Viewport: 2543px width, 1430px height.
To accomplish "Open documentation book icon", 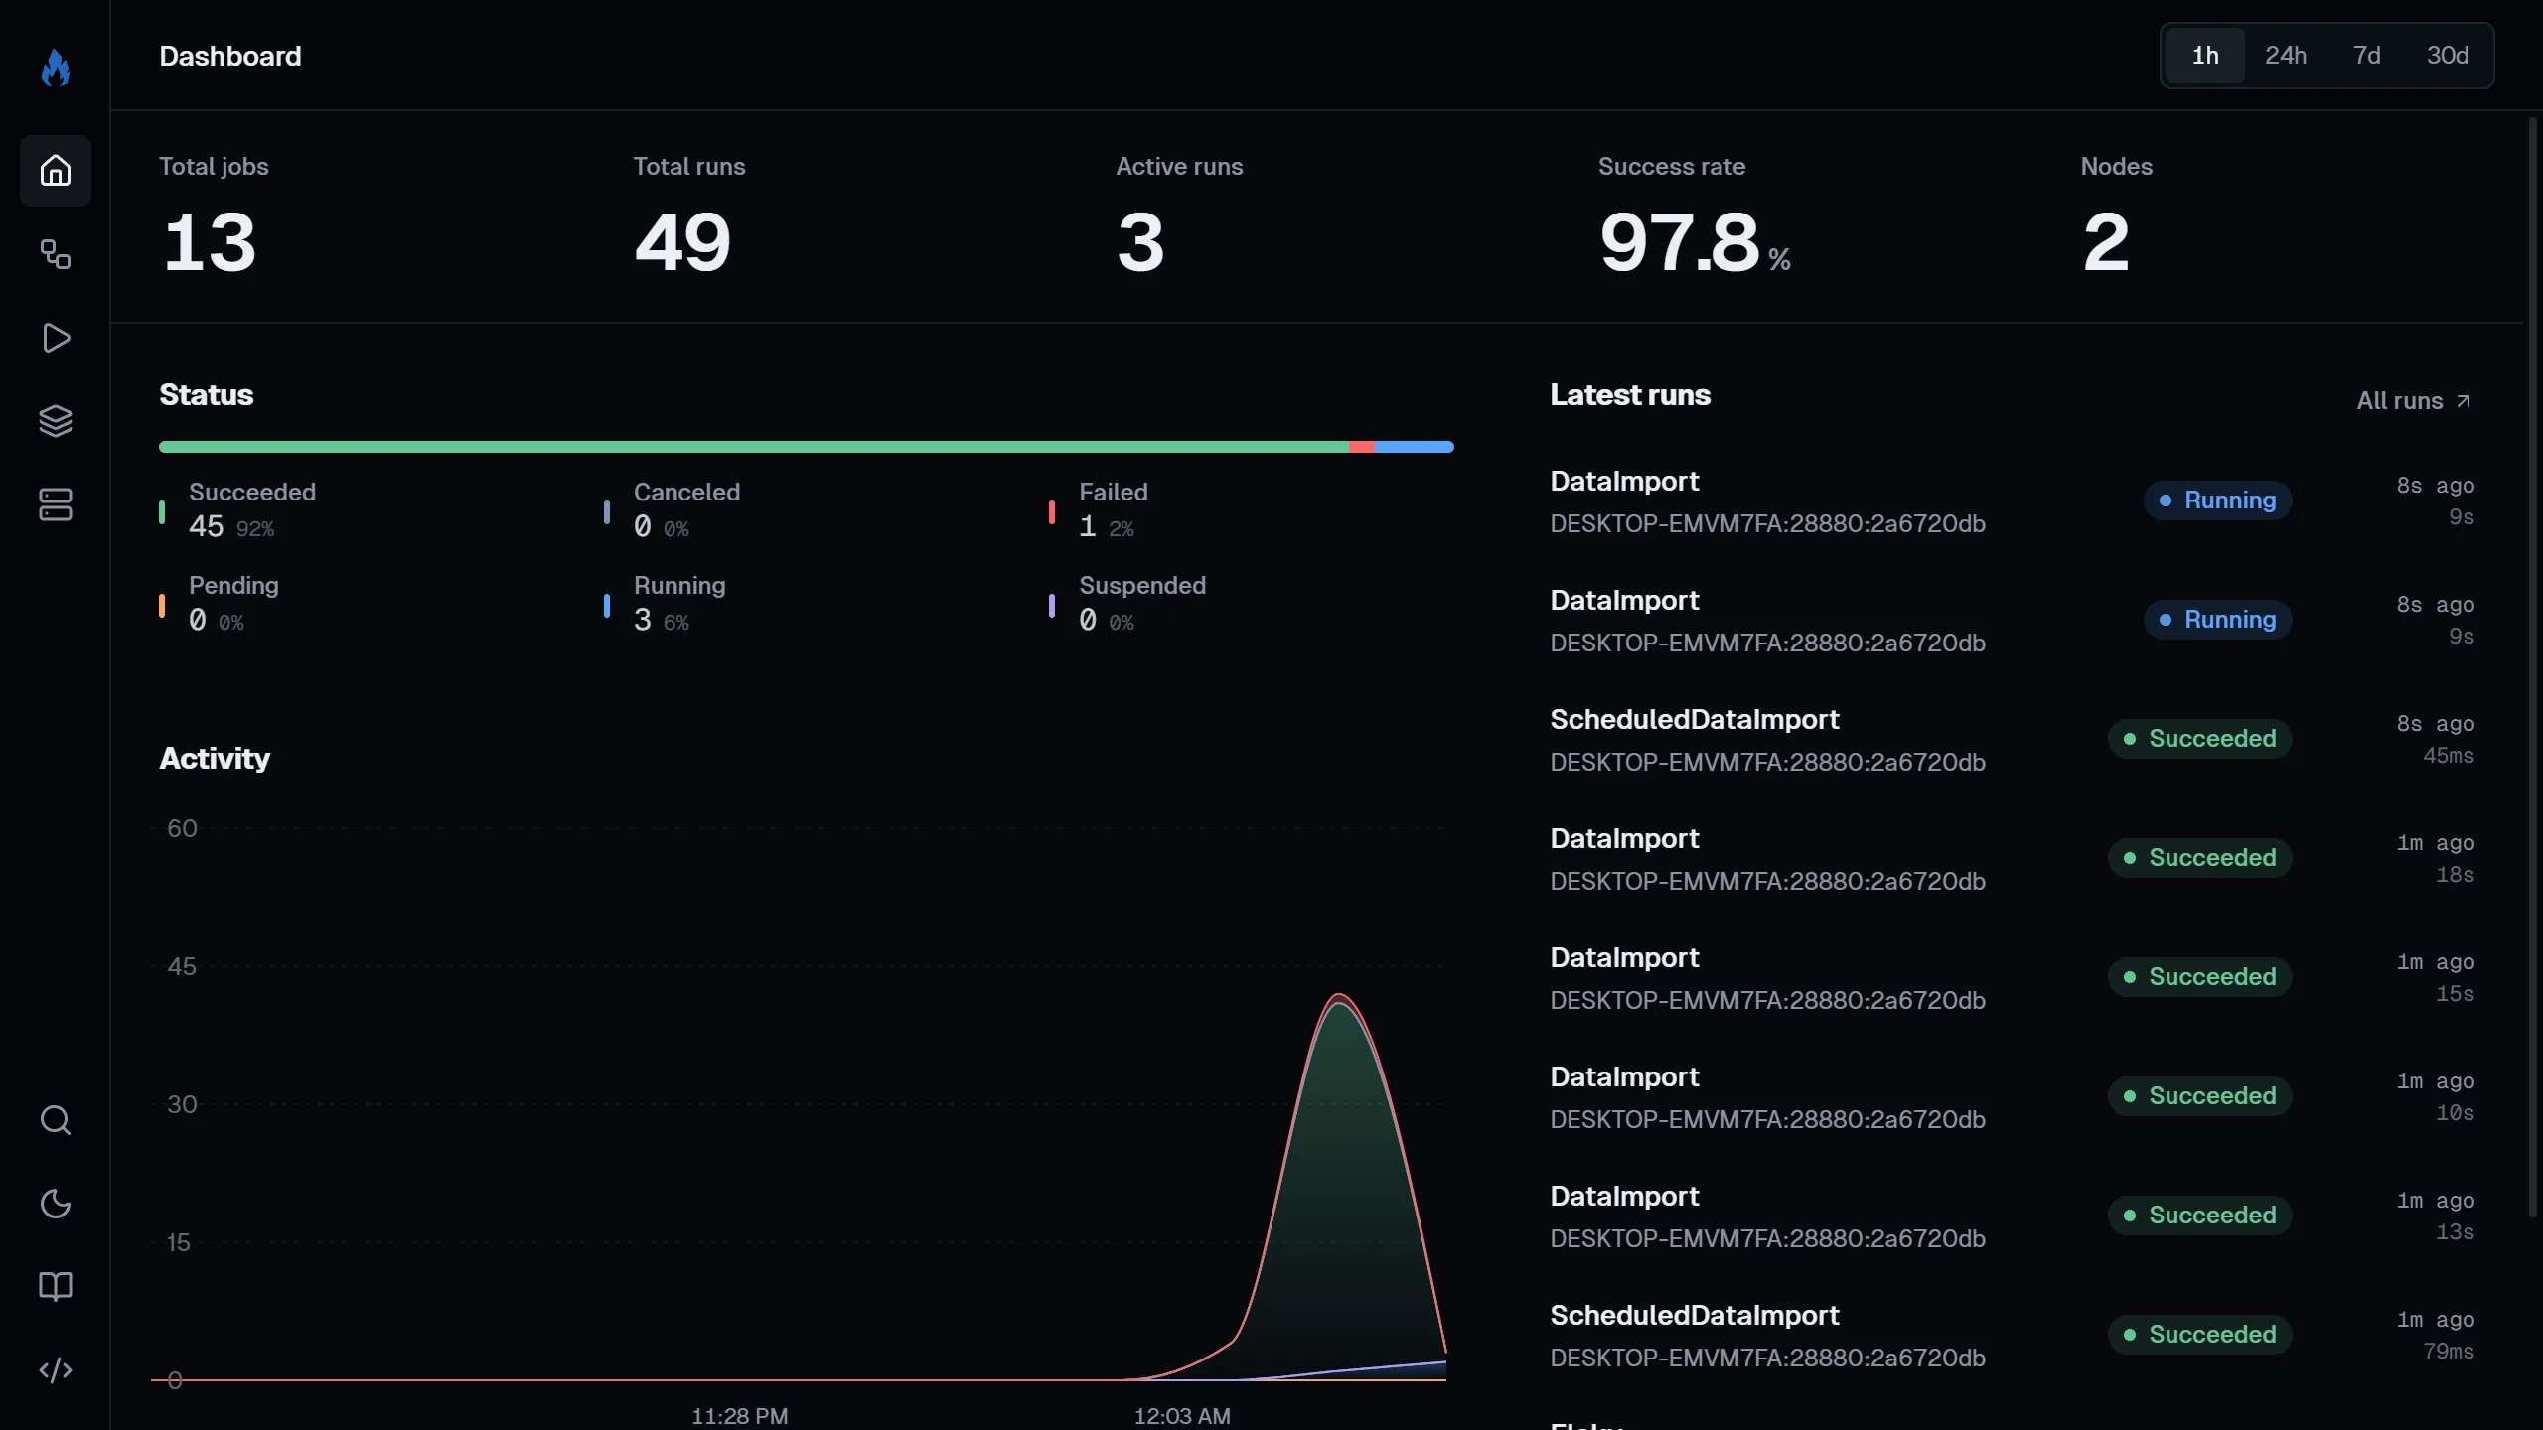I will pyautogui.click(x=56, y=1287).
